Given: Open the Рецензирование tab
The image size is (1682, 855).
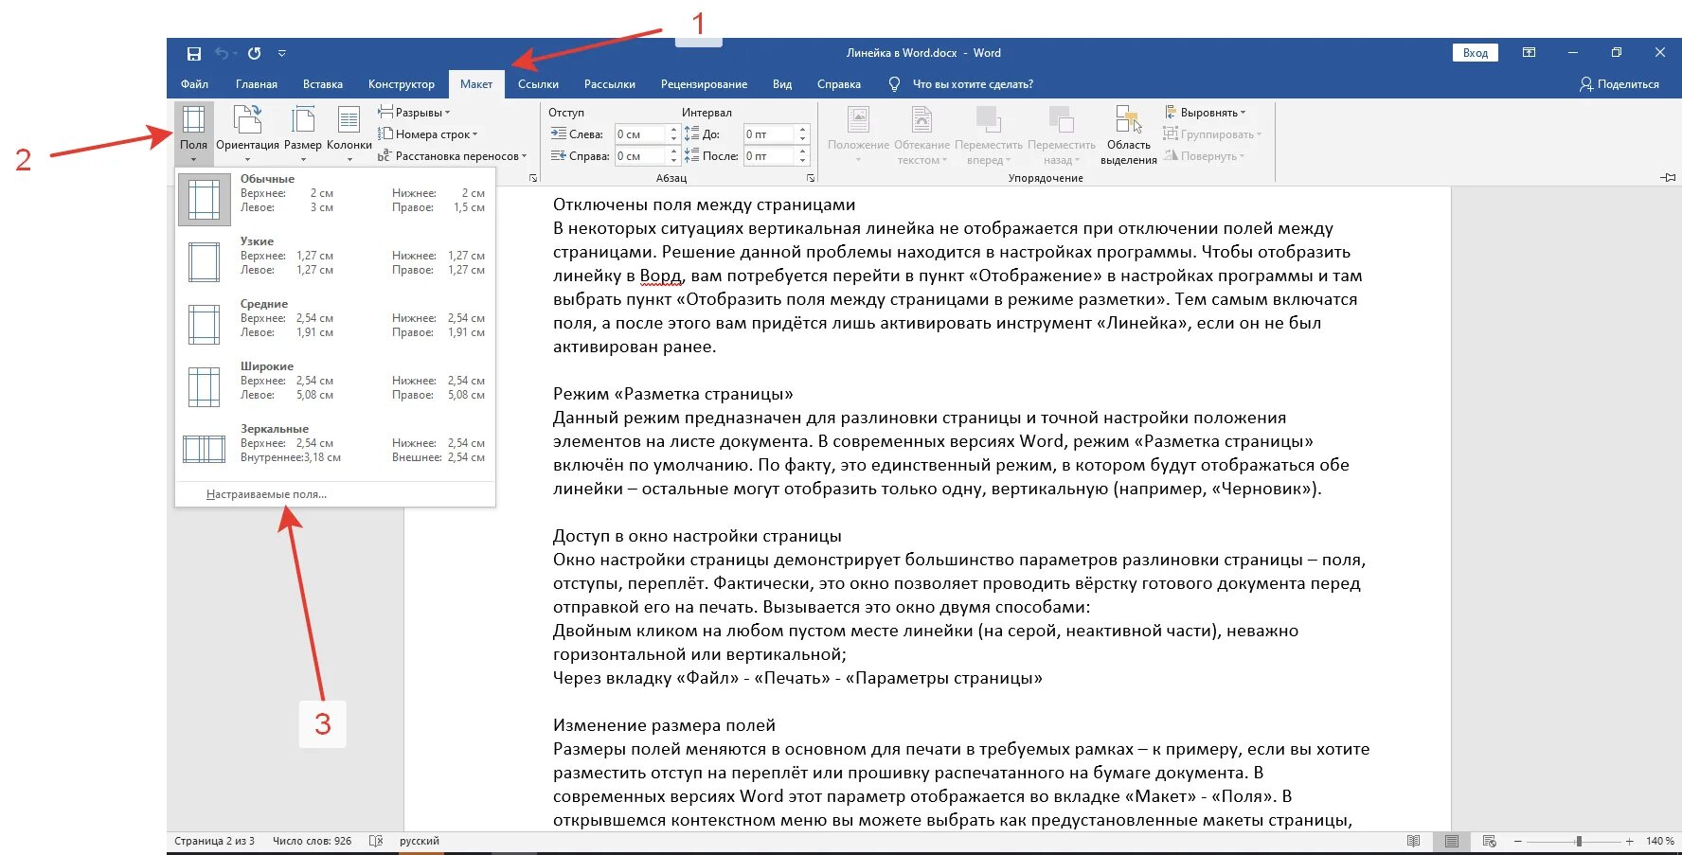Looking at the screenshot, I should point(704,84).
